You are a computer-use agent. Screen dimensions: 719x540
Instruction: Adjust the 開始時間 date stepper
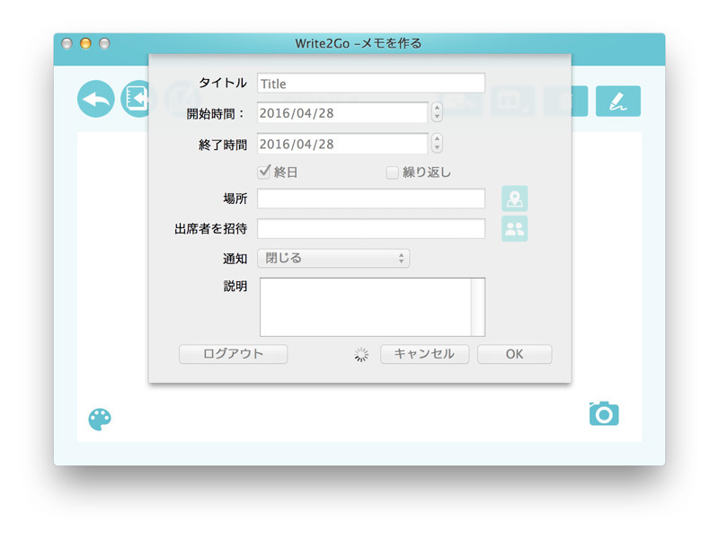tap(437, 112)
